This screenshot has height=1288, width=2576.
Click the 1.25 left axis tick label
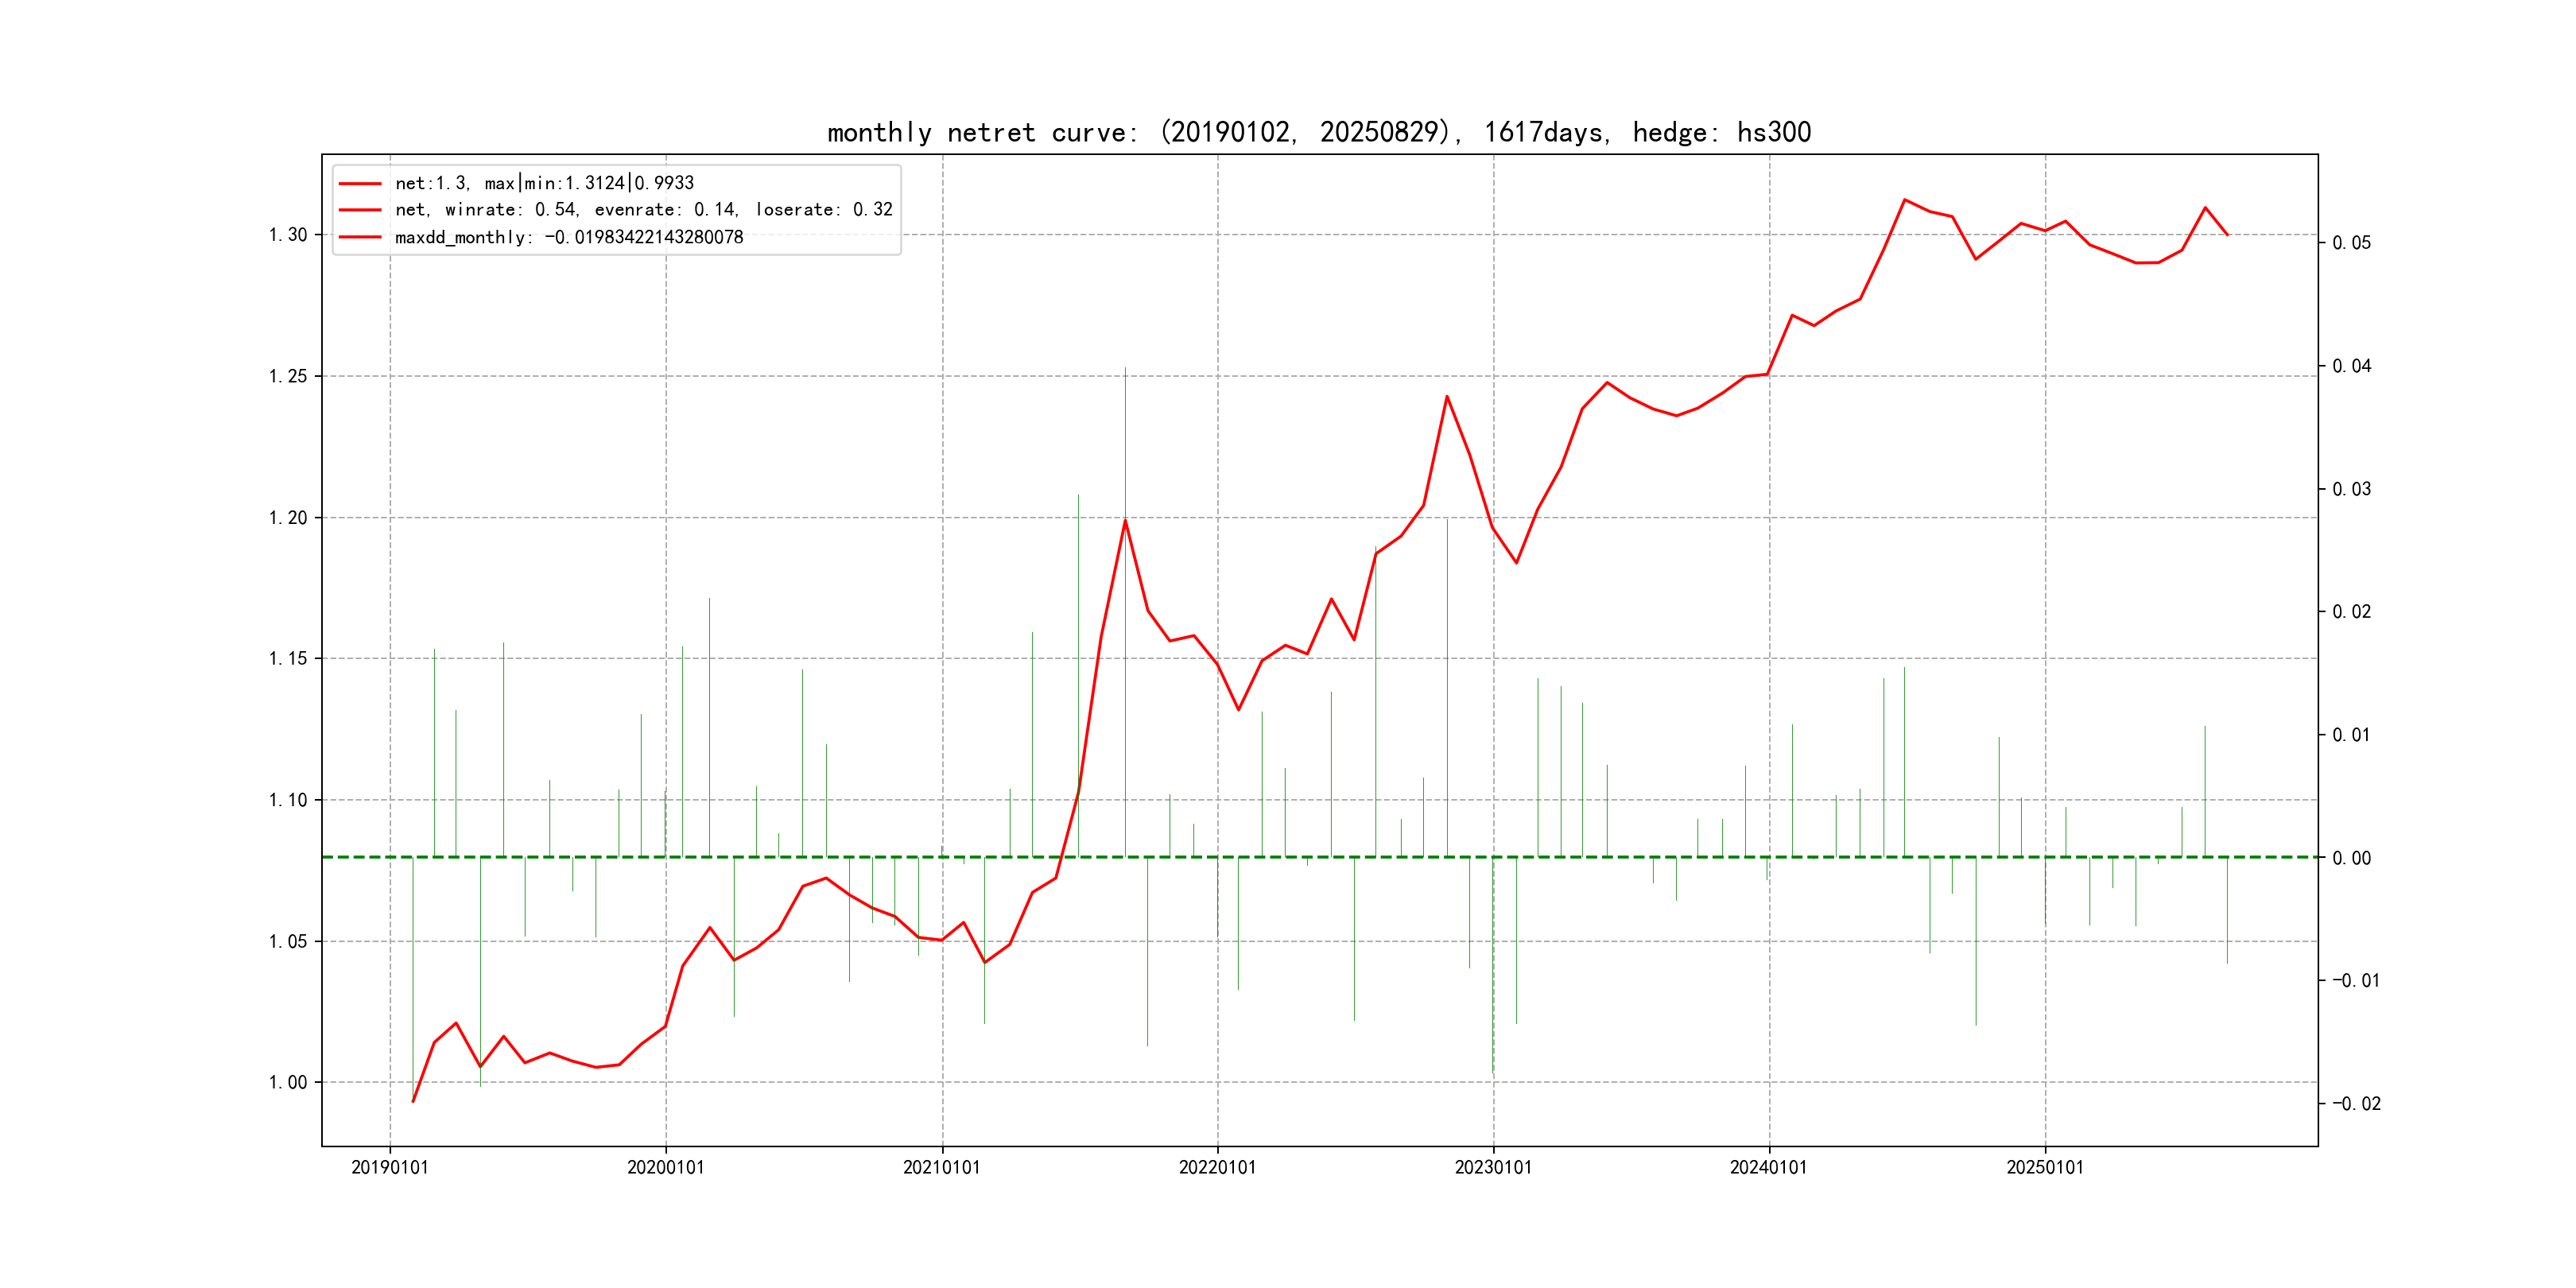(288, 377)
